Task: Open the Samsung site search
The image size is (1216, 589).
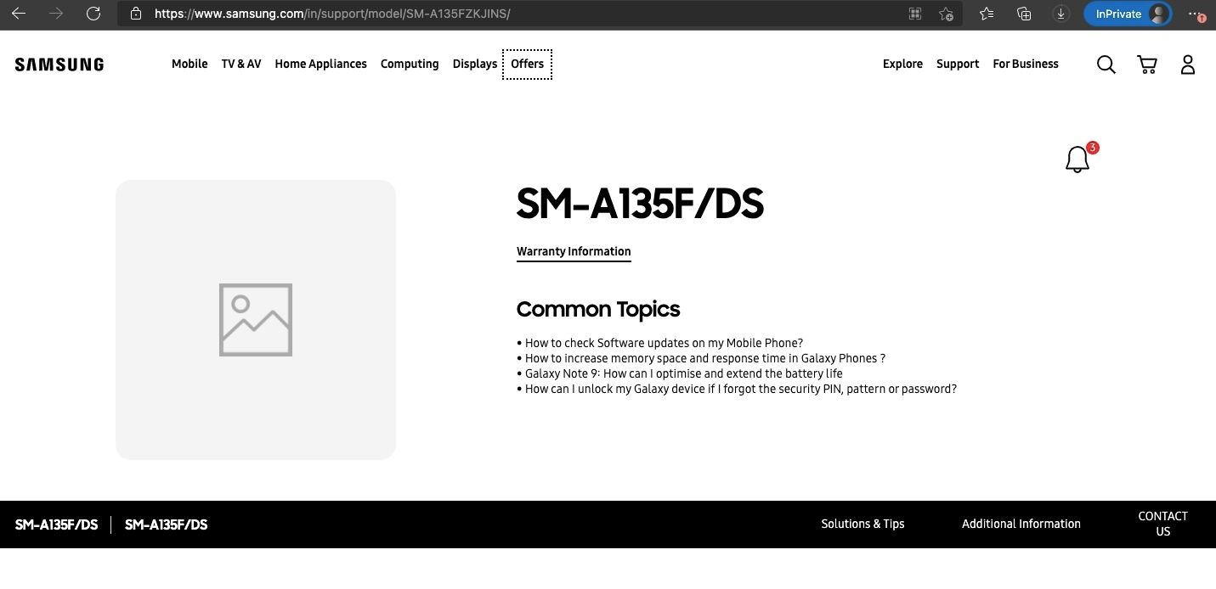Action: point(1106,65)
